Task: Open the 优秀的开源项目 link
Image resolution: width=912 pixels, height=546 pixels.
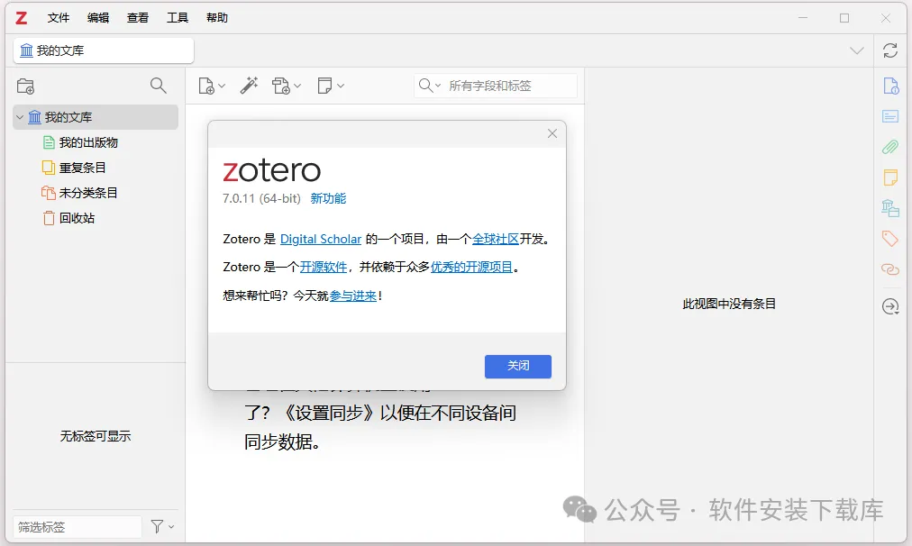Action: click(471, 267)
